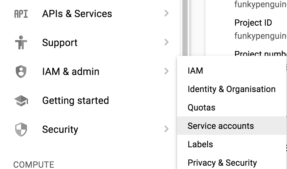Viewport: 287px width, 169px height.
Task: Open APIs & Services menu item
Action: 77,14
